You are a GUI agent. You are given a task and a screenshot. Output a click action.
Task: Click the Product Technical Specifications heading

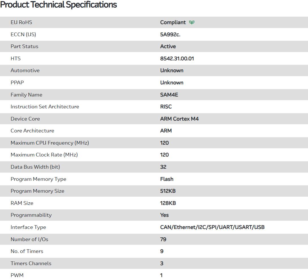pyautogui.click(x=59, y=5)
